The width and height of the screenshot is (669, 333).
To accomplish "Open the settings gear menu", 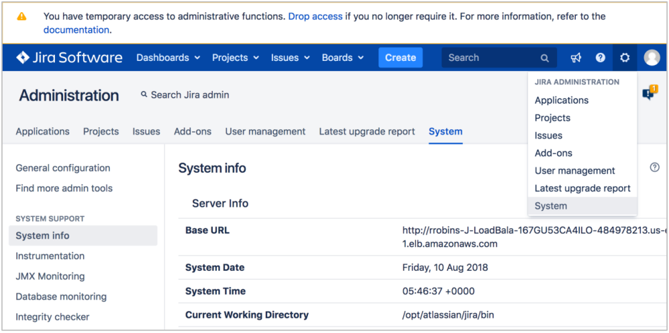I will tap(625, 58).
